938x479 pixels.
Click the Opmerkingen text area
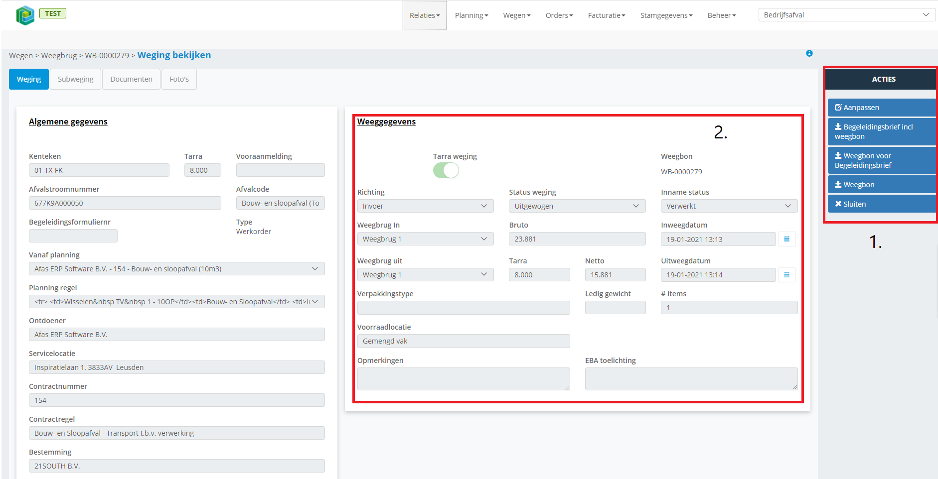(x=464, y=379)
